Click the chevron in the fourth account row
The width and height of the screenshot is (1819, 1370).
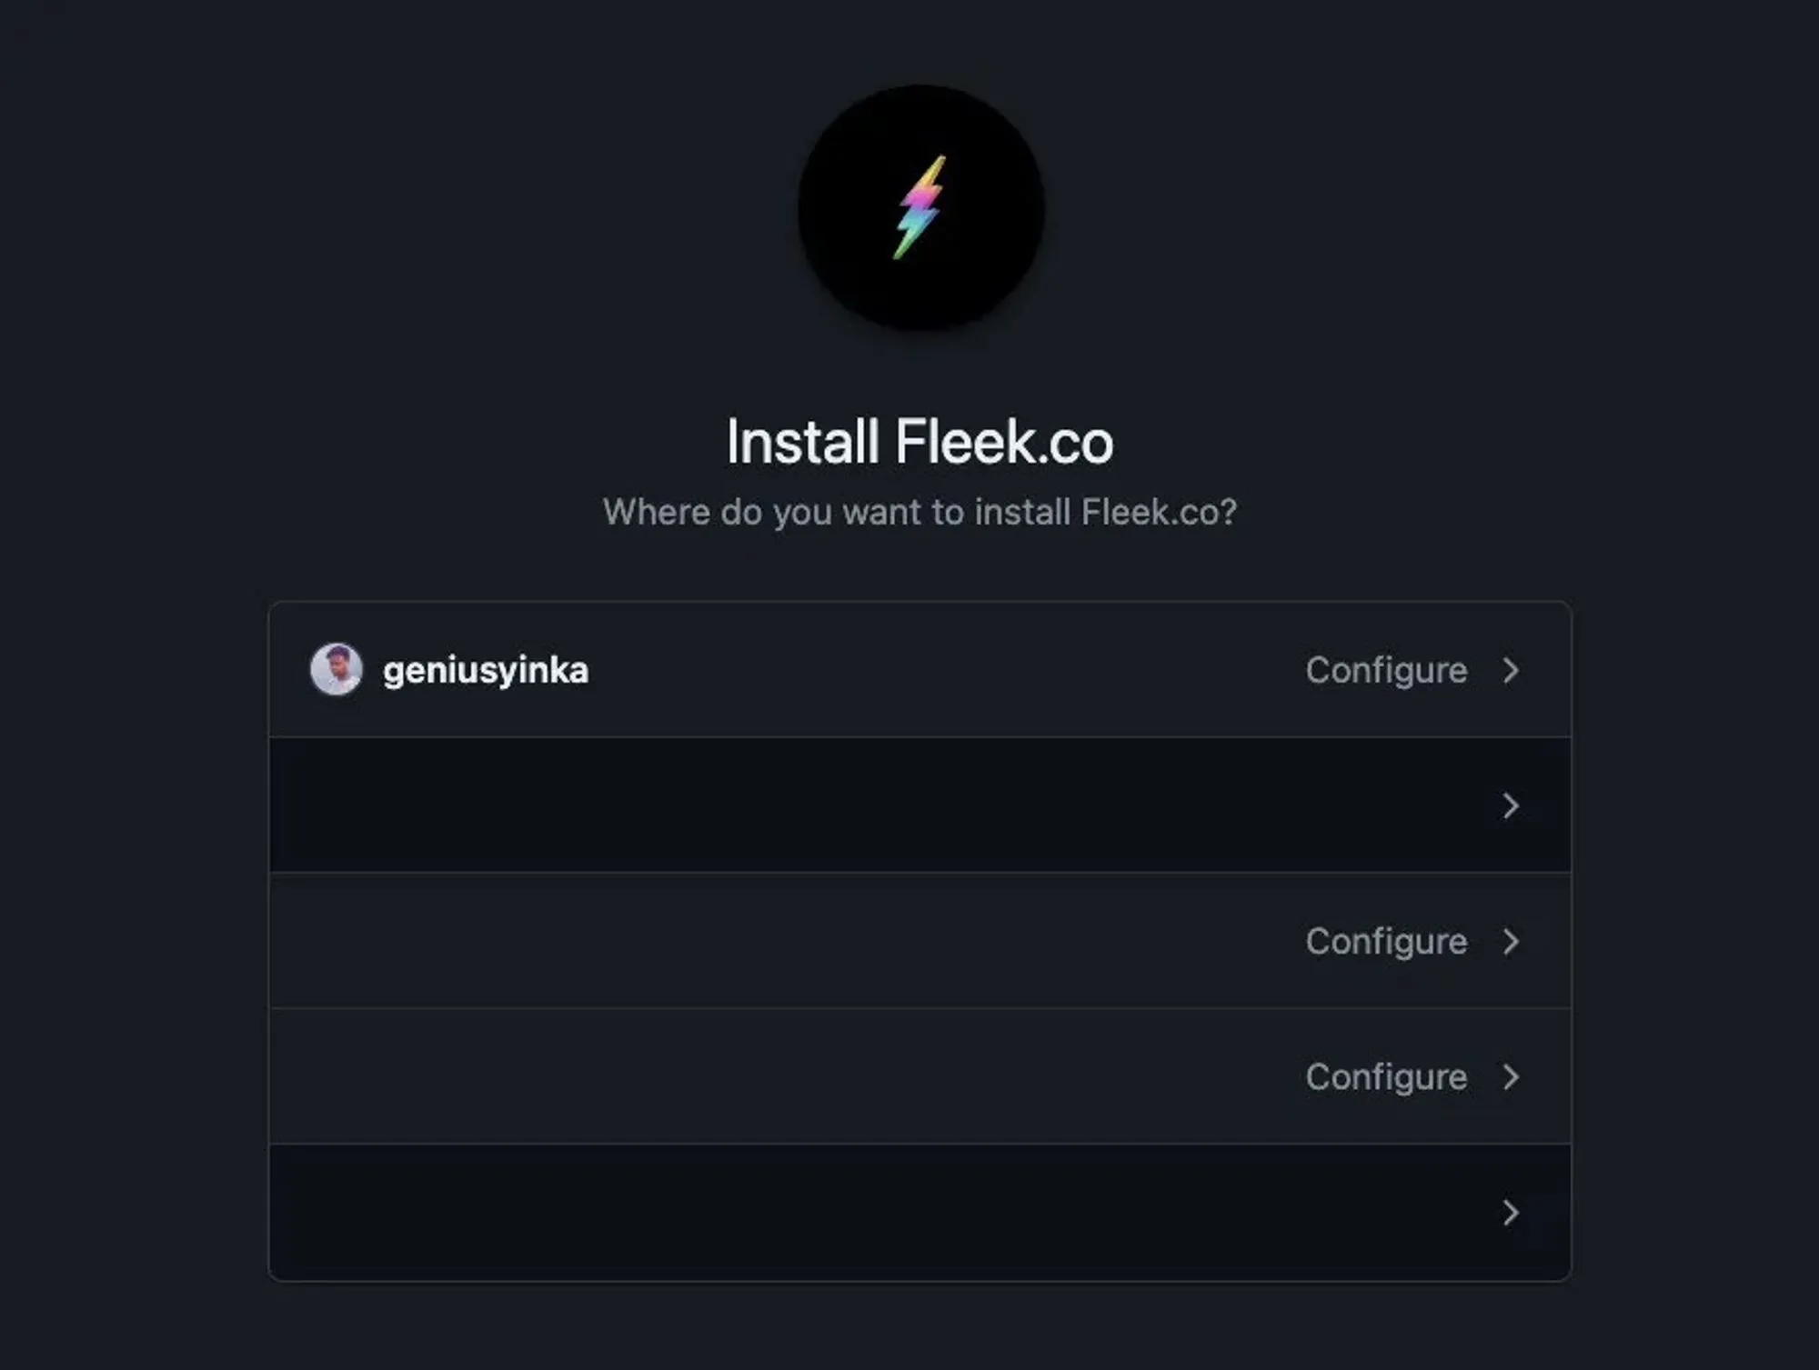(x=1511, y=1077)
